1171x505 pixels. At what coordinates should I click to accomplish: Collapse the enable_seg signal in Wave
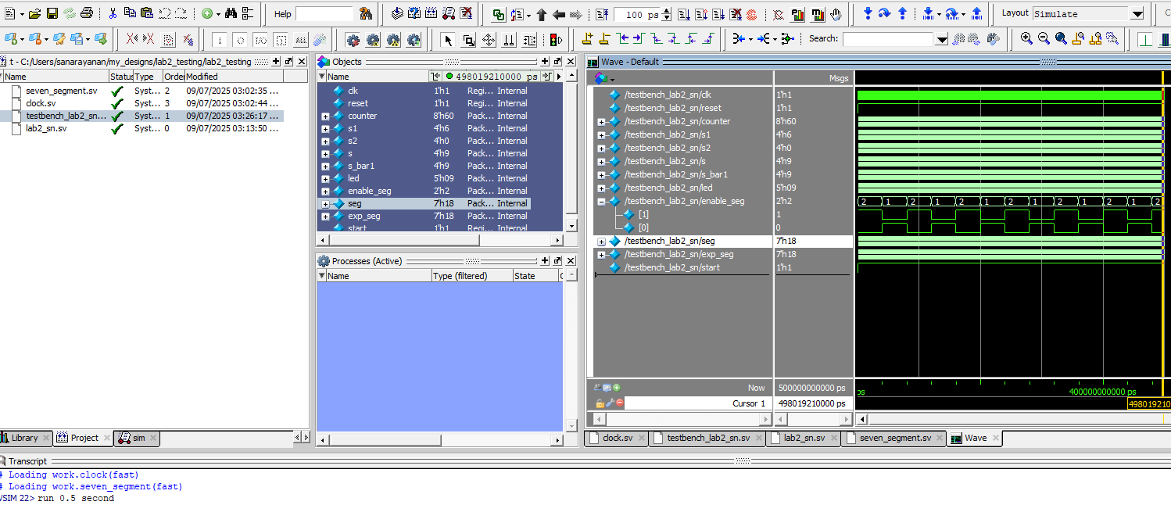pos(601,201)
